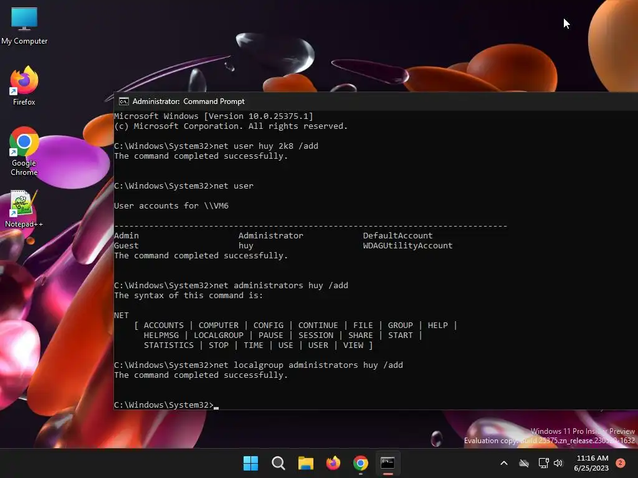Open the My Computer desktop icon
The height and width of the screenshot is (478, 638).
[x=24, y=25]
